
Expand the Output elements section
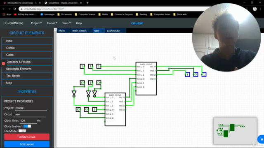tap(27, 48)
